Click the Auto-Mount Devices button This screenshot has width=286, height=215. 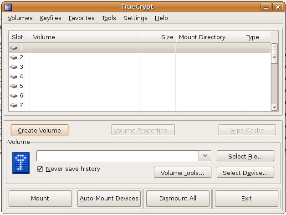109,199
